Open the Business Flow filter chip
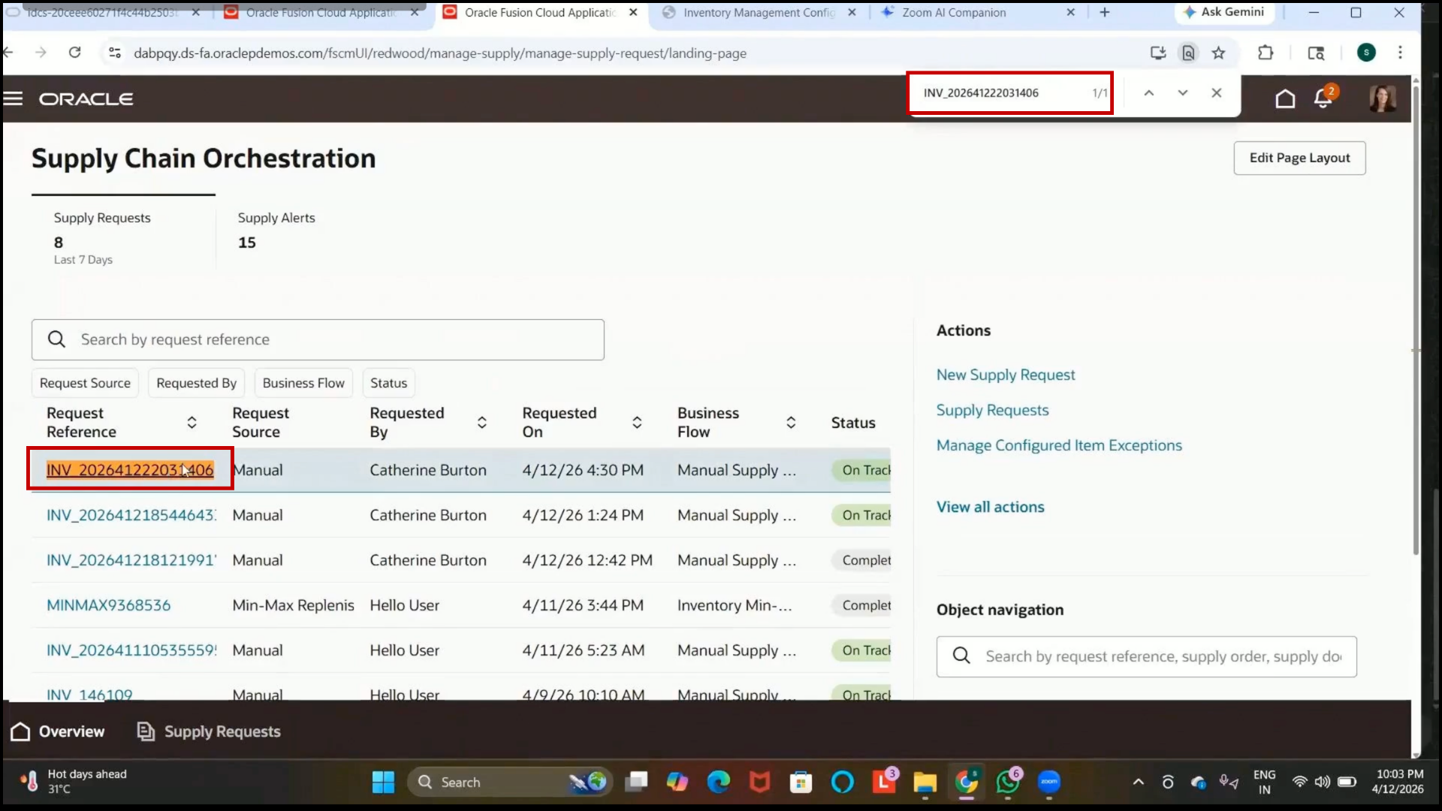Viewport: 1442px width, 811px height. (x=303, y=383)
